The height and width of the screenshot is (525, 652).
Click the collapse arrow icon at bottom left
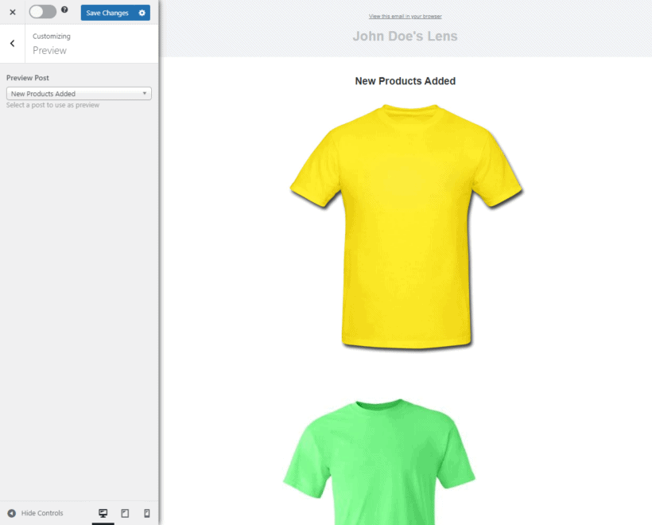11,513
